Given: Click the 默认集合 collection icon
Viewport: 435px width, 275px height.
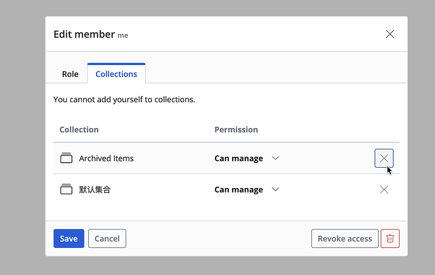Looking at the screenshot, I should 66,189.
